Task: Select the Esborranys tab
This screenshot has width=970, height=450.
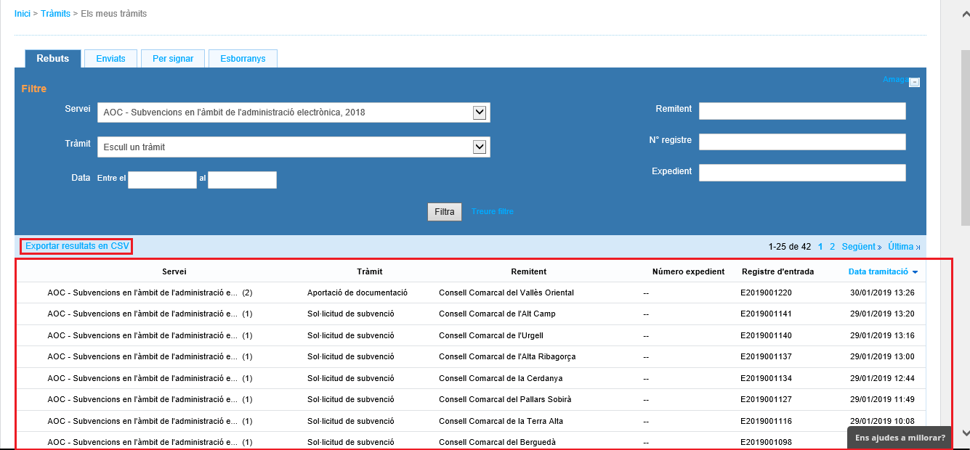Action: [243, 59]
